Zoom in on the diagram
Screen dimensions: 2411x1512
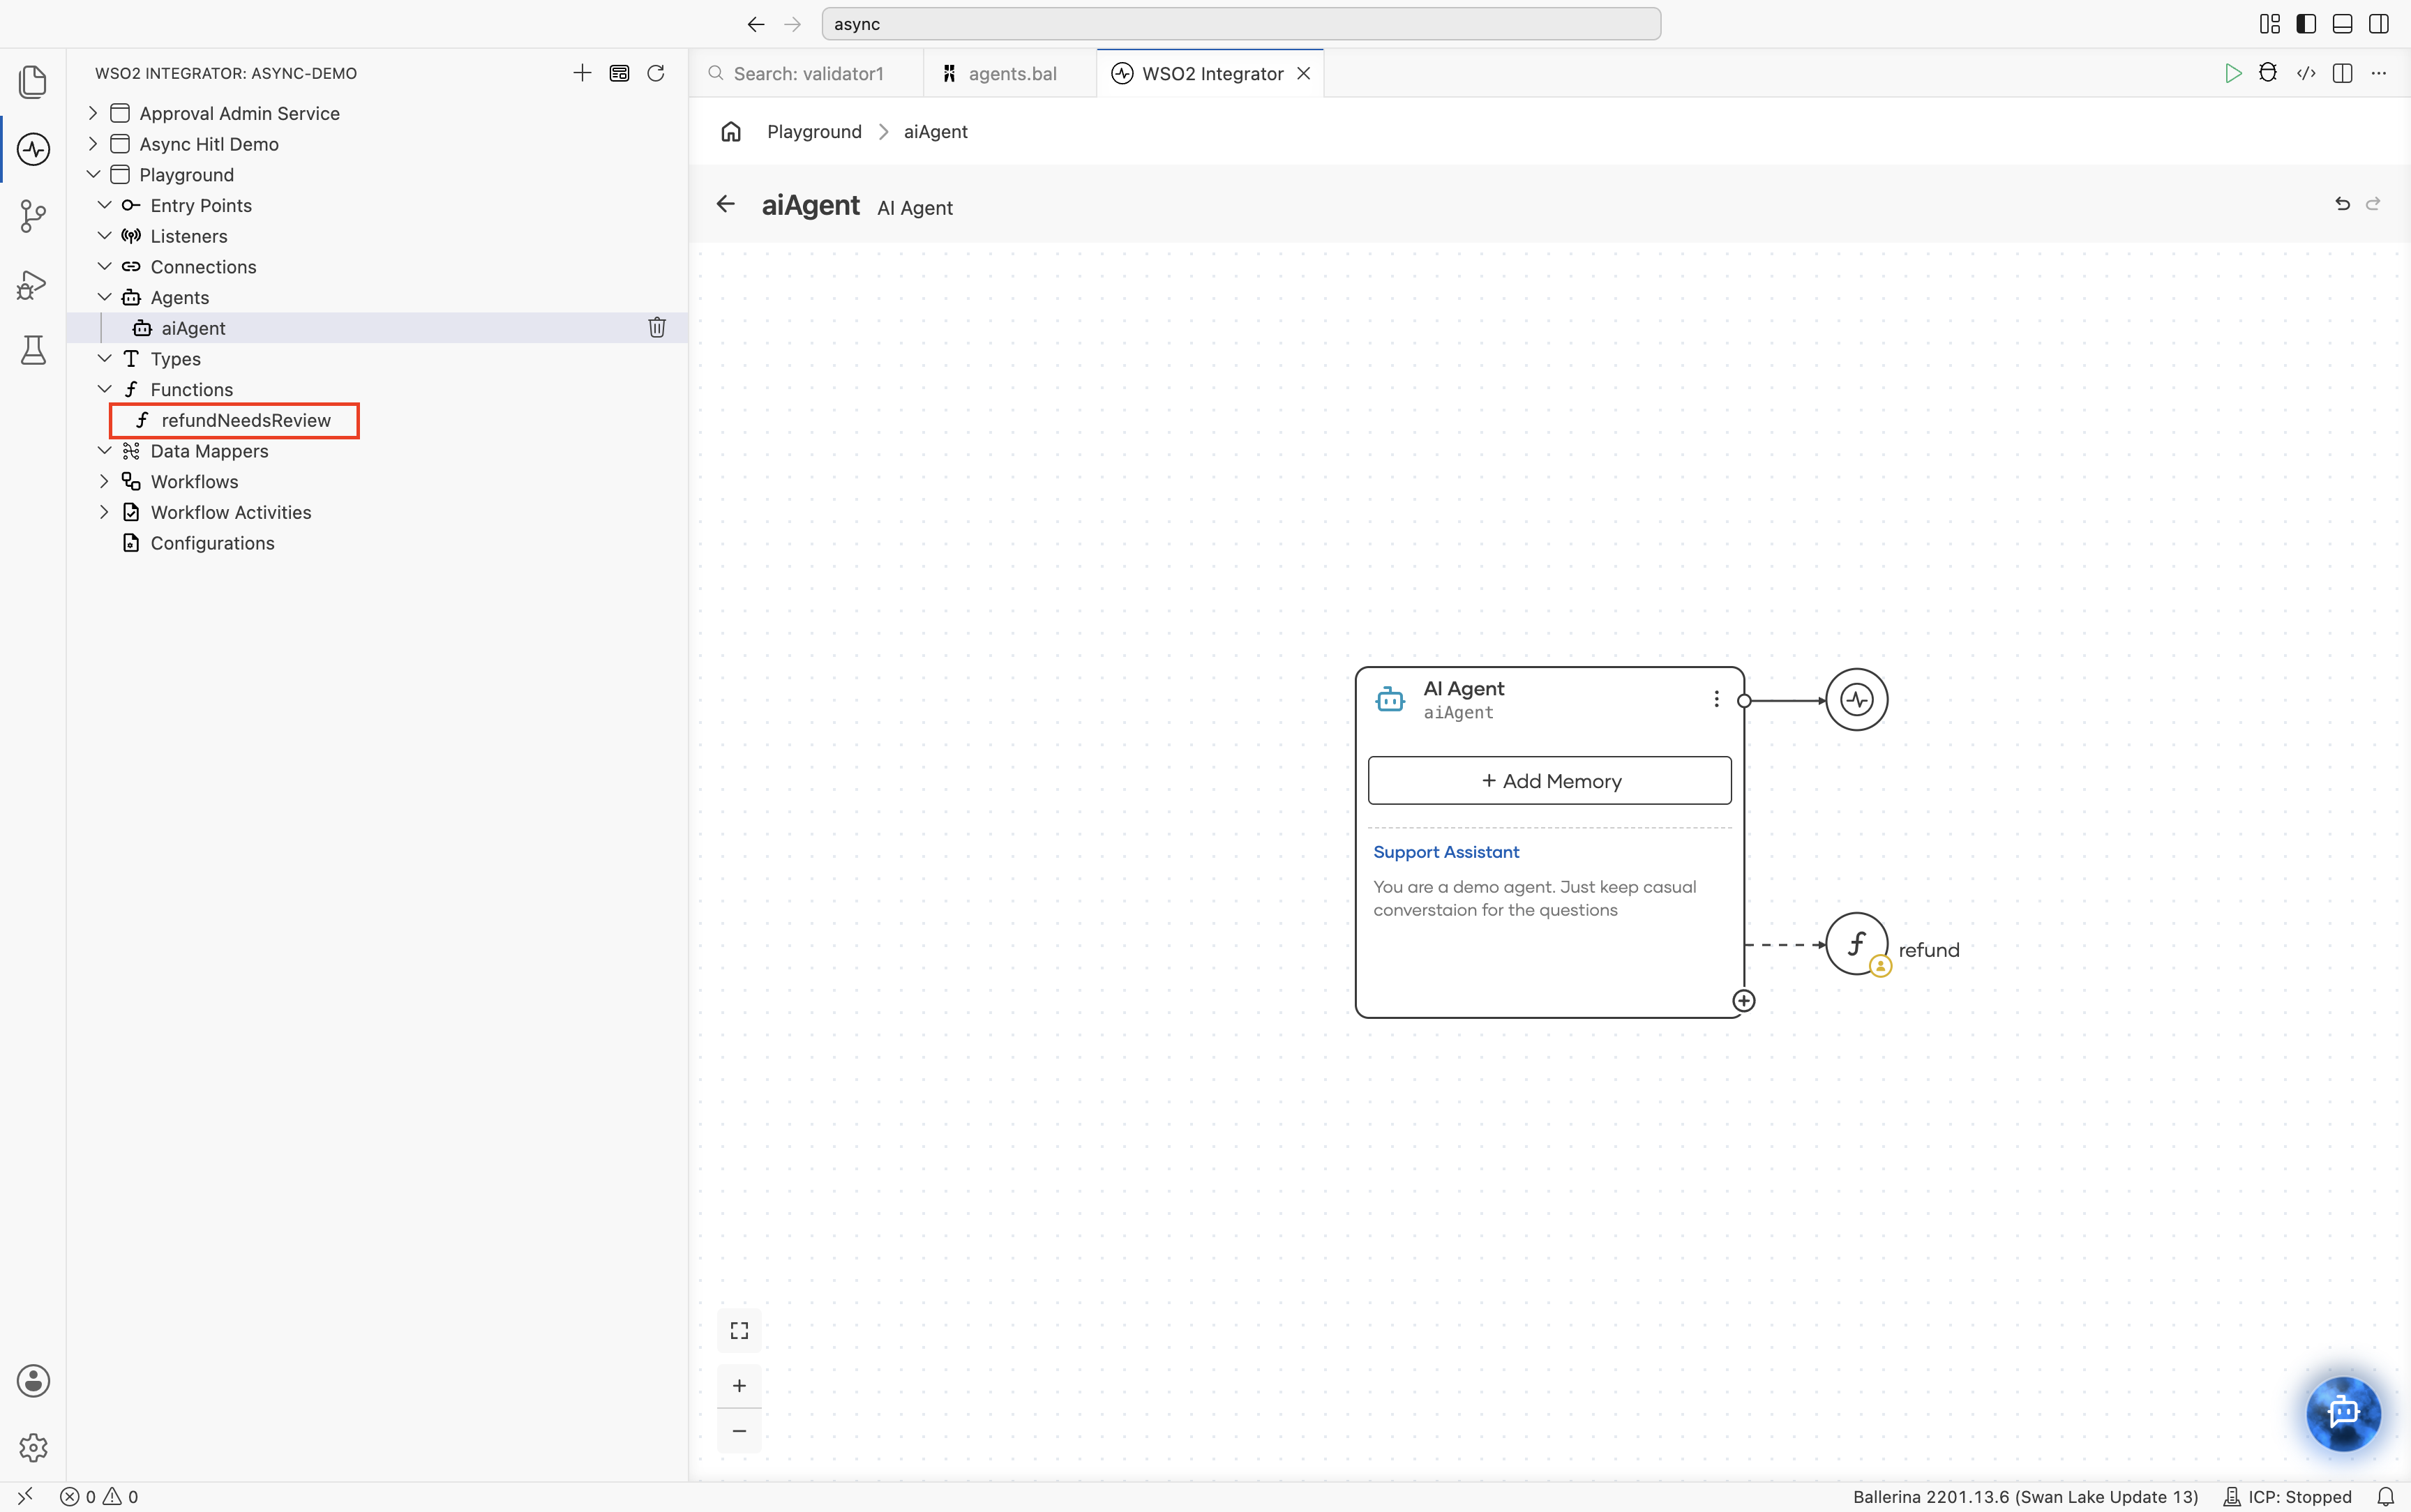coord(739,1385)
